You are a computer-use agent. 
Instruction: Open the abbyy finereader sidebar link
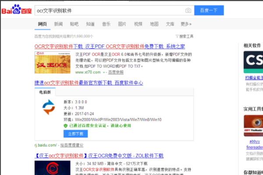(x=255, y=144)
